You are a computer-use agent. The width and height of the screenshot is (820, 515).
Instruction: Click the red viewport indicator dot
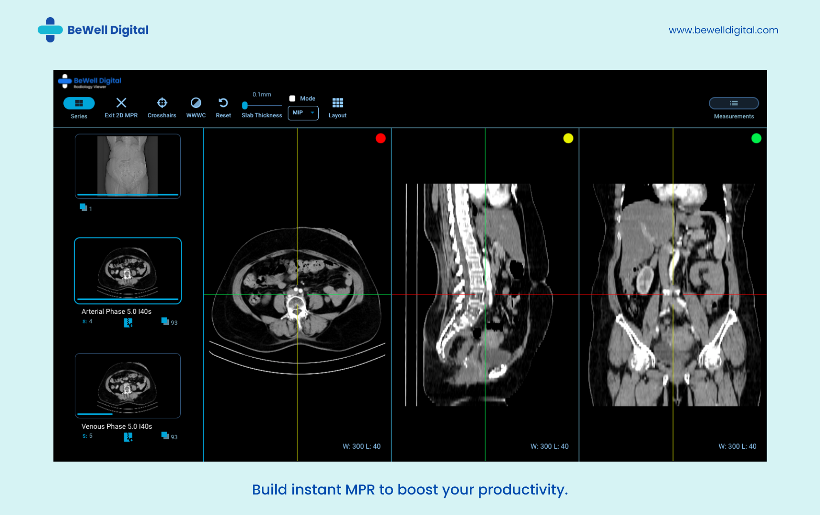[x=381, y=138]
